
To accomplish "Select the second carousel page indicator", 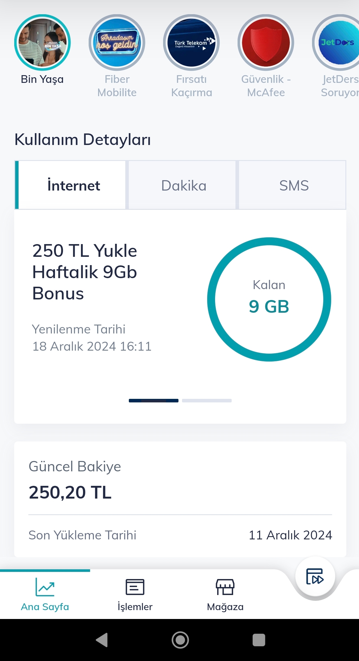I will (207, 401).
